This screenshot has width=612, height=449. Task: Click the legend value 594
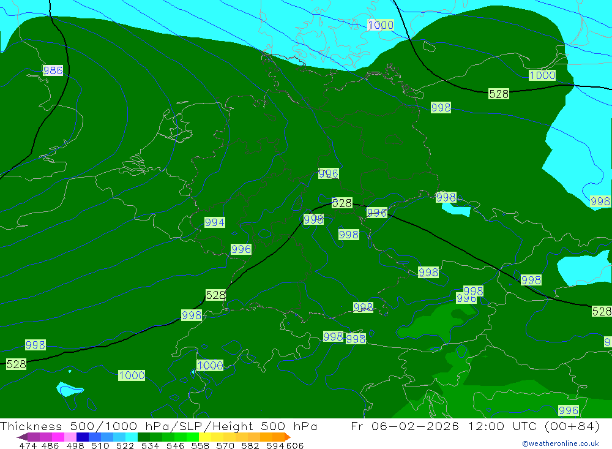(275, 445)
